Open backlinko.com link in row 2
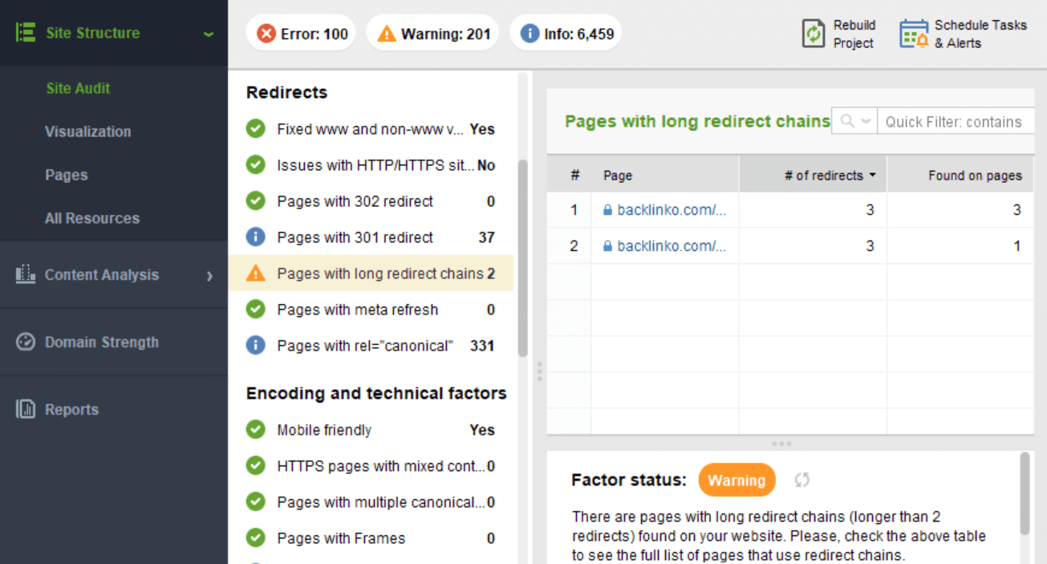1047x564 pixels. click(671, 246)
